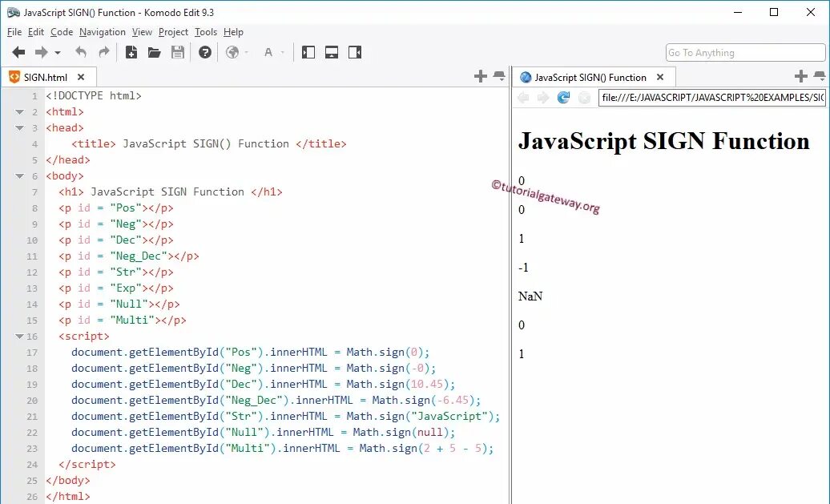This screenshot has height=504, width=830.
Task: Click the Undo toolbar icon
Action: coord(80,52)
